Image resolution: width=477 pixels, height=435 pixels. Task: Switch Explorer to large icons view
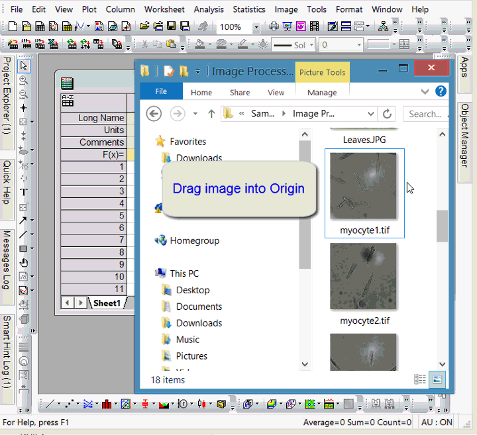pyautogui.click(x=437, y=379)
